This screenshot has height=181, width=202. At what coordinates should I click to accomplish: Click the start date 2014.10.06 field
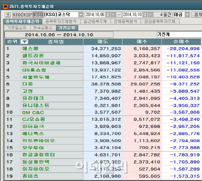(95, 15)
